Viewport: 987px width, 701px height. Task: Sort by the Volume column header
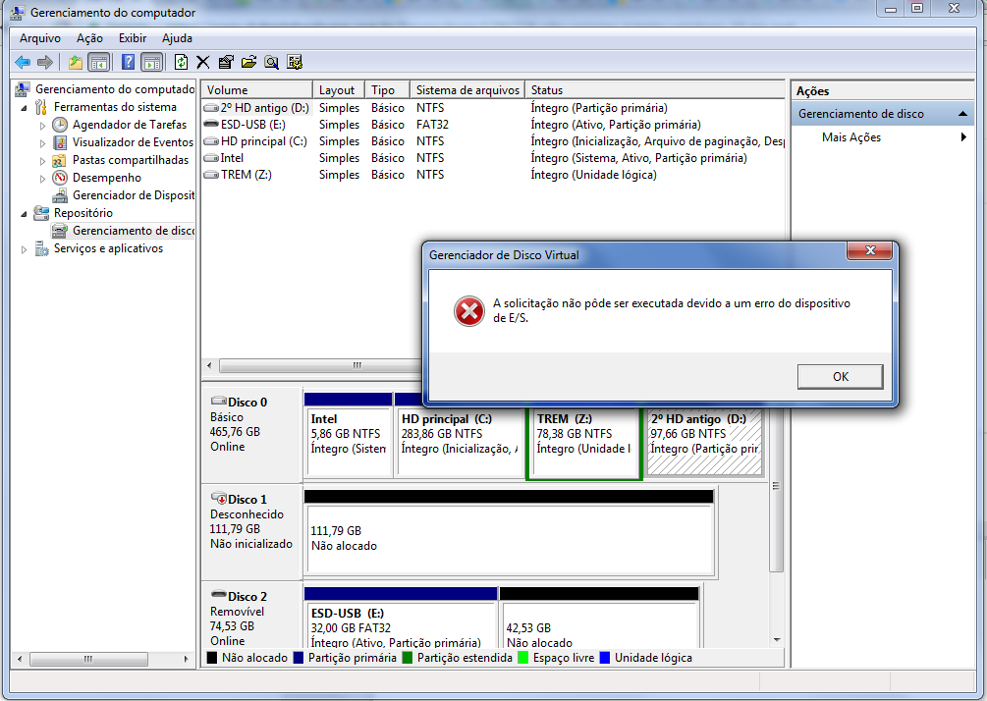[x=256, y=90]
